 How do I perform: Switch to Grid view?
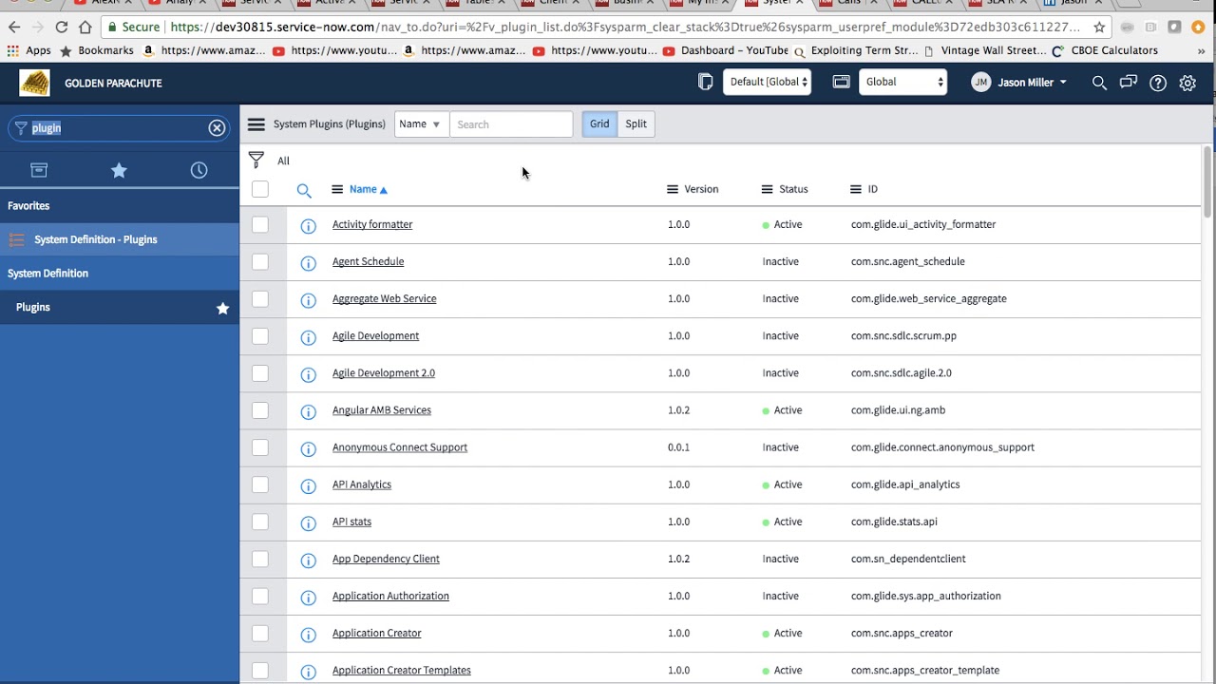(x=599, y=124)
